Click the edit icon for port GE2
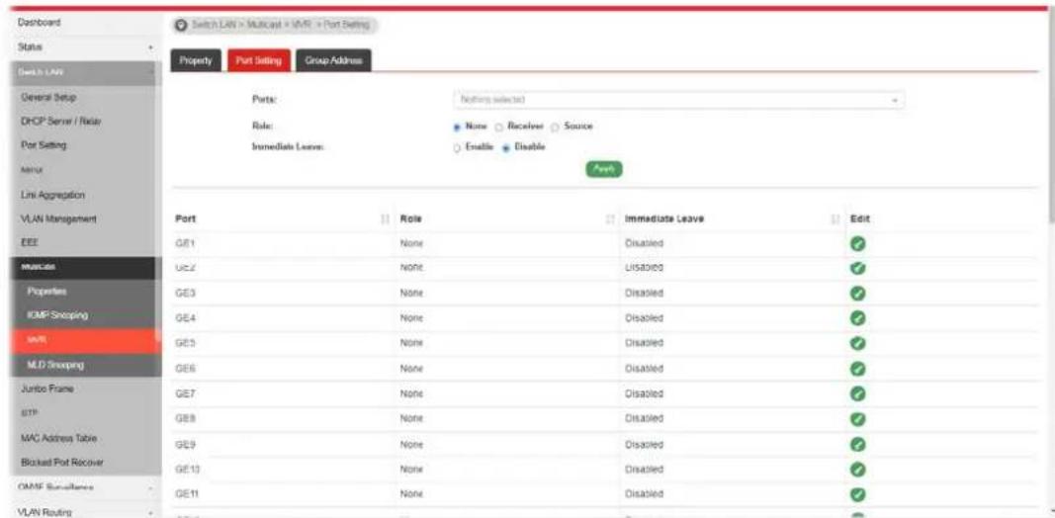Viewport: 1055px width, 518px height. click(857, 268)
